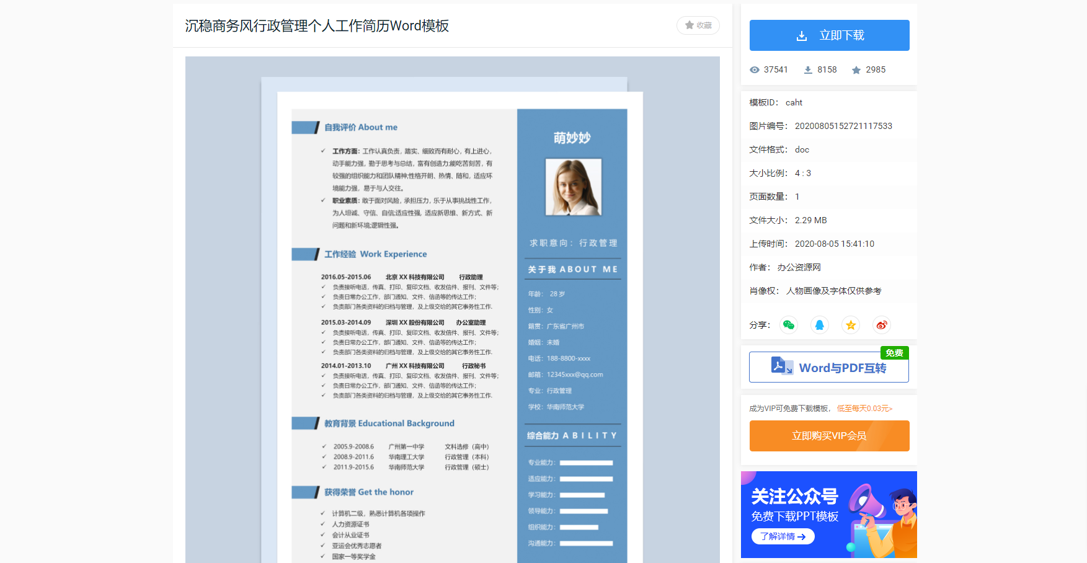Click the image number 20200805152721117533
Viewport: 1087px width, 563px height.
point(843,126)
